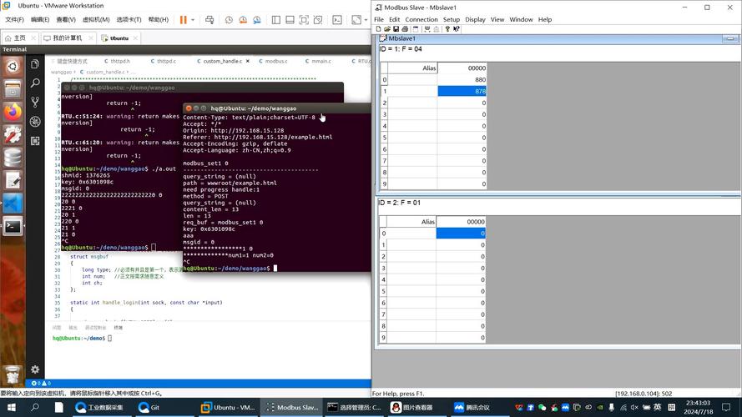Click the revert to snapshot icon

coord(243,20)
